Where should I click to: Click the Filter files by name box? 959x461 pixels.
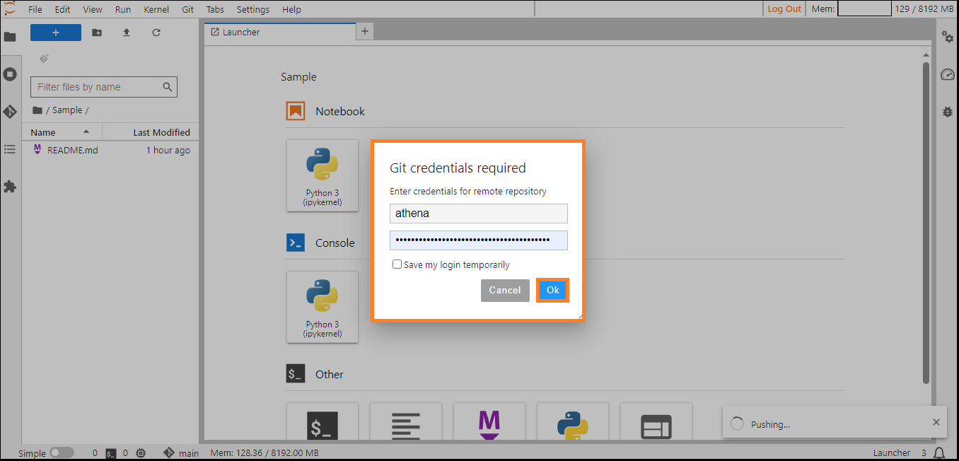coord(104,87)
